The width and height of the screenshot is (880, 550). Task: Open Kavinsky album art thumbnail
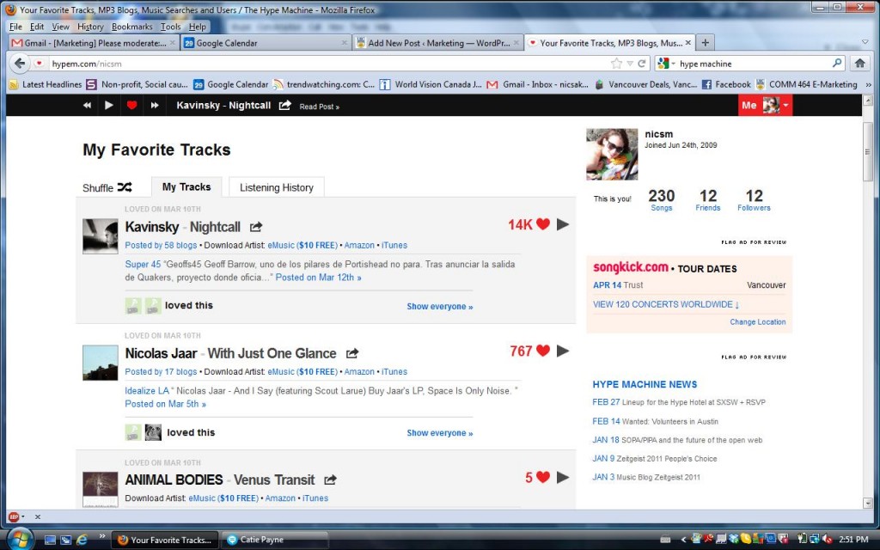[100, 236]
